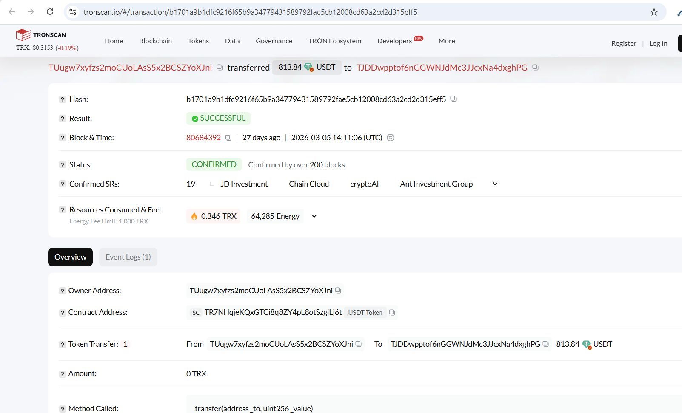Click the Log In link
The width and height of the screenshot is (682, 413).
pyautogui.click(x=658, y=44)
